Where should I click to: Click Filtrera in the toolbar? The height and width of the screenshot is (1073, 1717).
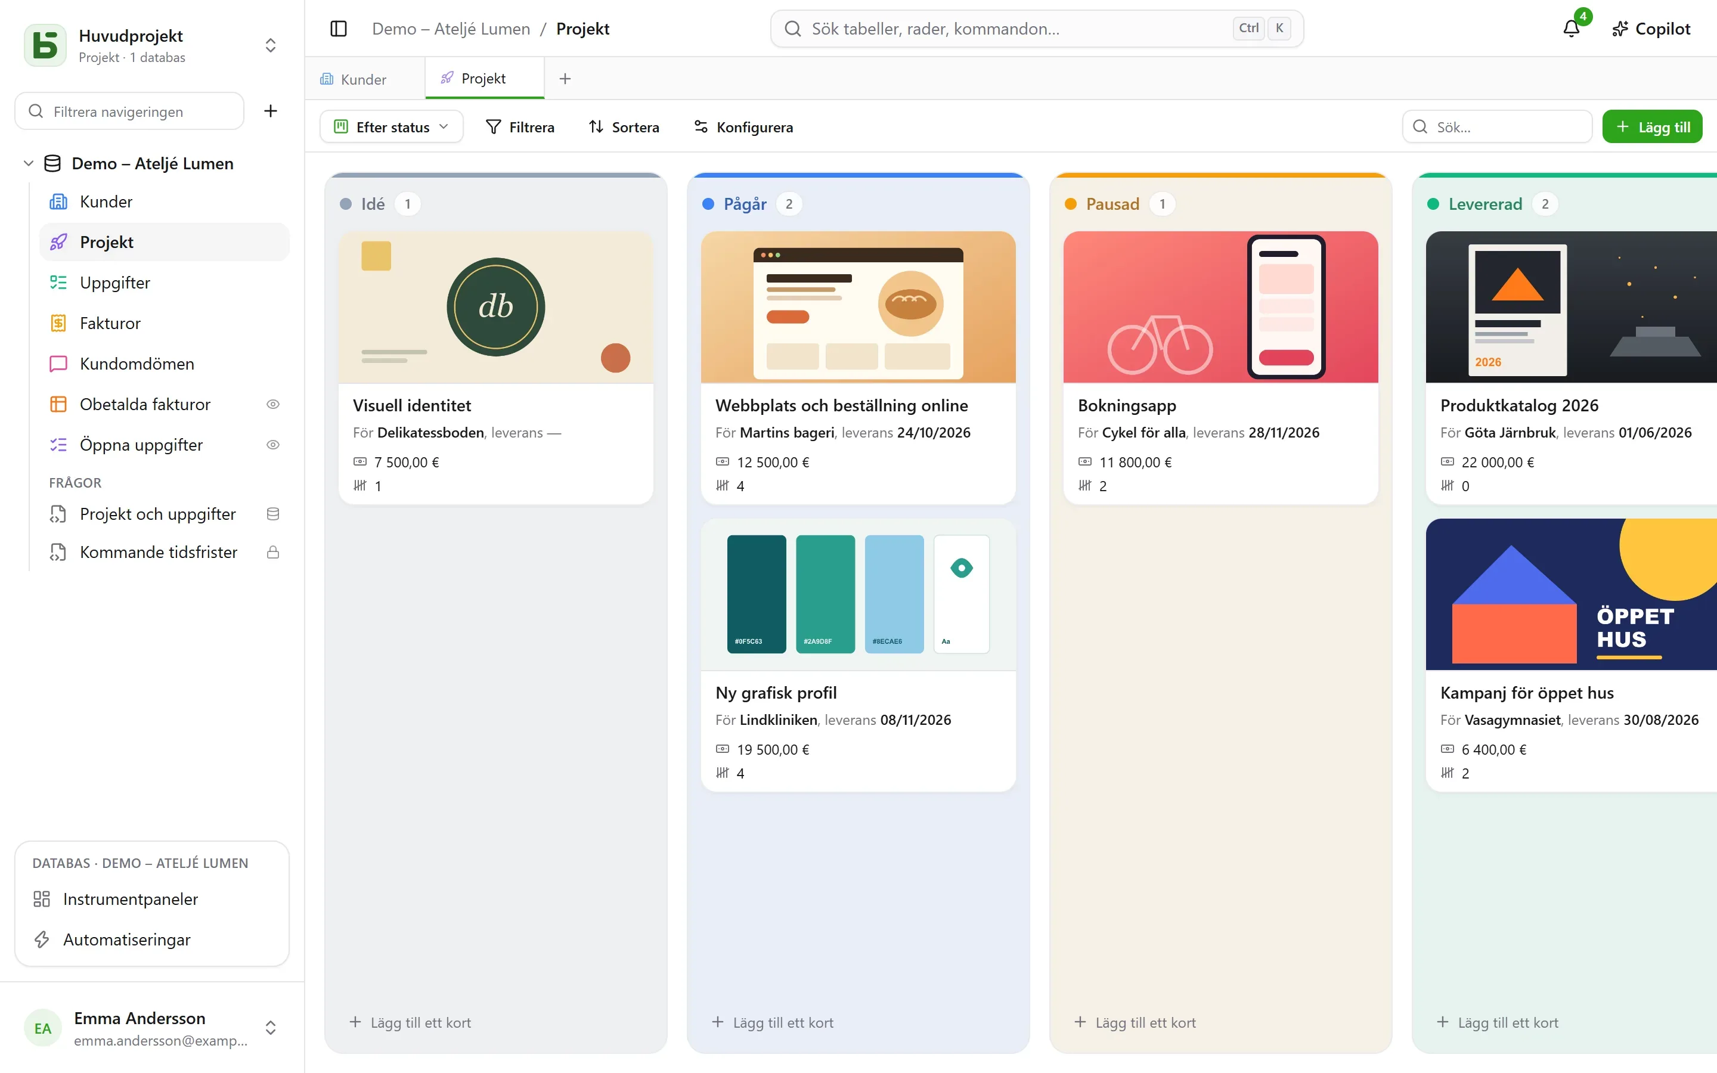[520, 126]
